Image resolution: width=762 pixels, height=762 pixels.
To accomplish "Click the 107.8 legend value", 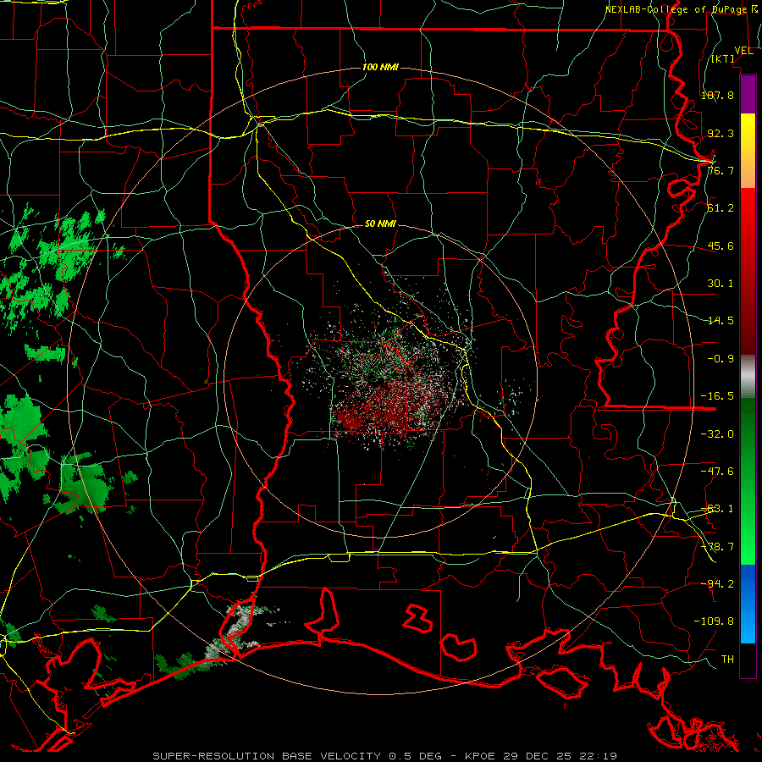I will [717, 95].
